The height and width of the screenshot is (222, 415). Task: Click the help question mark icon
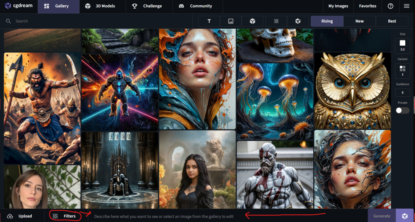[x=390, y=6]
